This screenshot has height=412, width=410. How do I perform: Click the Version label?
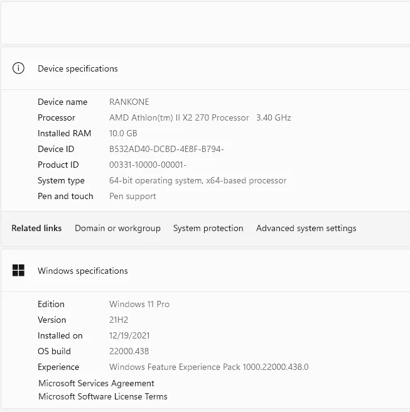pos(51,320)
